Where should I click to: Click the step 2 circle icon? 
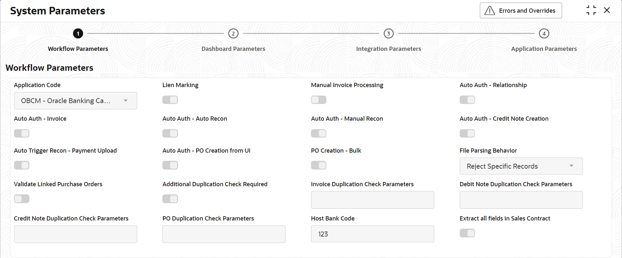pyautogui.click(x=233, y=34)
